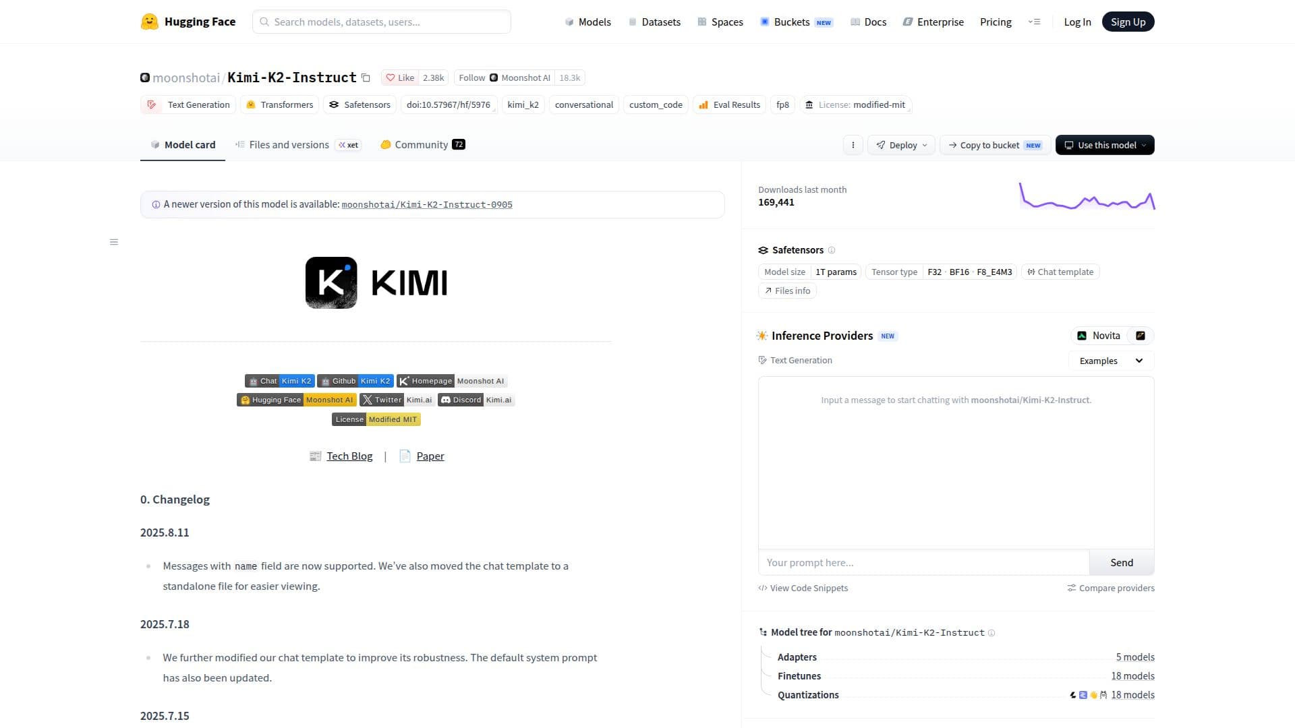The image size is (1295, 728).
Task: Copy model name with clipboard icon
Action: click(x=366, y=78)
